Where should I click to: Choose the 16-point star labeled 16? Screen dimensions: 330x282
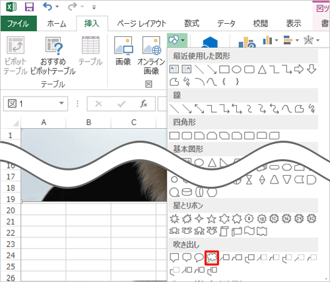pos(286,219)
